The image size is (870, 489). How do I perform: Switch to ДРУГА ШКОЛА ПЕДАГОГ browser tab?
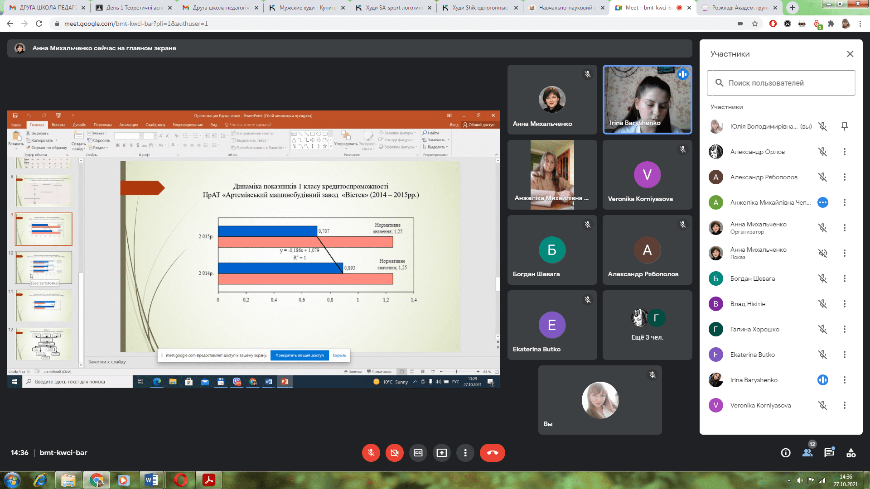click(x=47, y=8)
